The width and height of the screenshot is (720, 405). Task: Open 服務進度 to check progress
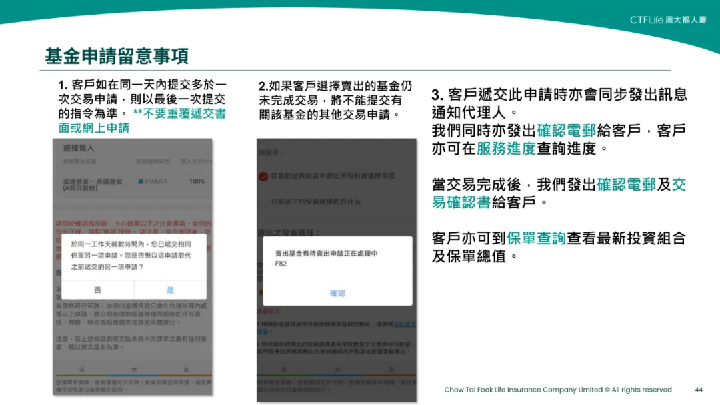pos(505,149)
